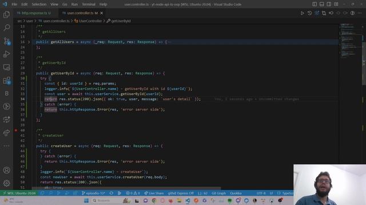The image size is (366, 205).
Task: Open the File menu
Action: pyautogui.click(x=14, y=4)
